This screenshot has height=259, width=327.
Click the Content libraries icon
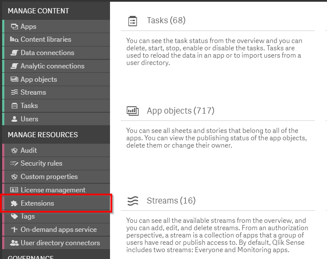coord(14,40)
